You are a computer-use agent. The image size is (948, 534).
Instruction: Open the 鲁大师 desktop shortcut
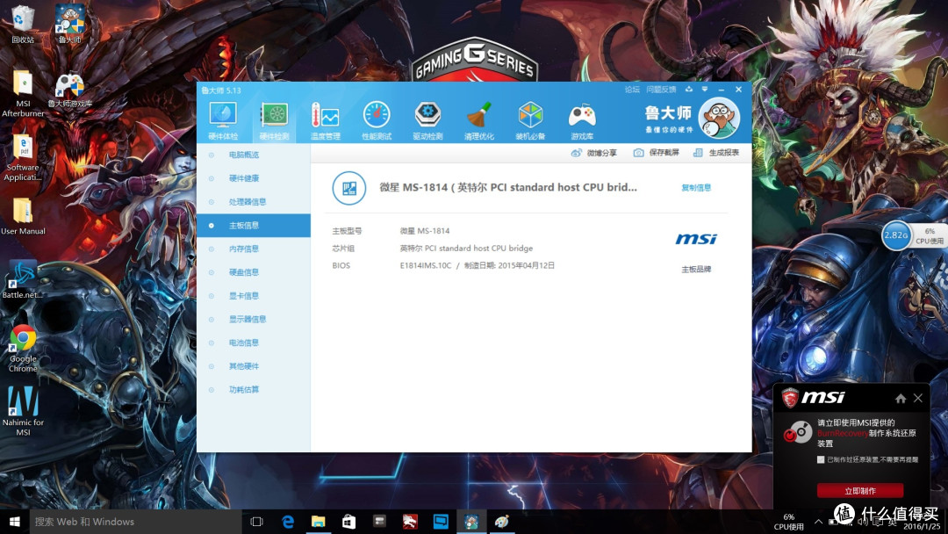pos(69,25)
